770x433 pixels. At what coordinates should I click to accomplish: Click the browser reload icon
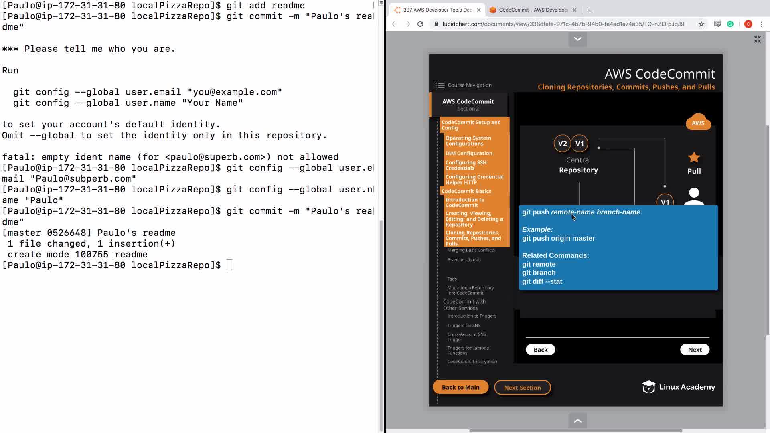pyautogui.click(x=420, y=24)
